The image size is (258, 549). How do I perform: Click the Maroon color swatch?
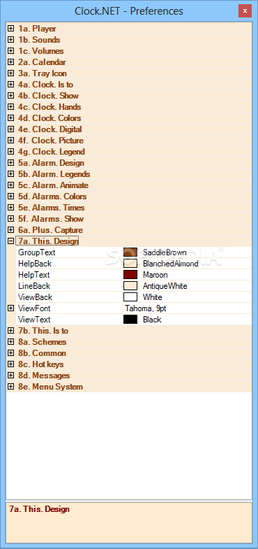130,275
